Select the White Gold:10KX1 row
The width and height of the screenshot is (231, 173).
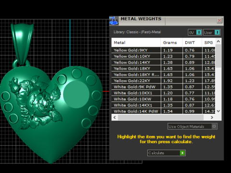pos(163,93)
